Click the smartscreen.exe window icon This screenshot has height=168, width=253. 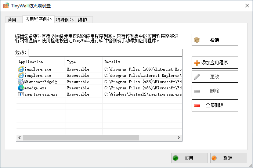21,94
